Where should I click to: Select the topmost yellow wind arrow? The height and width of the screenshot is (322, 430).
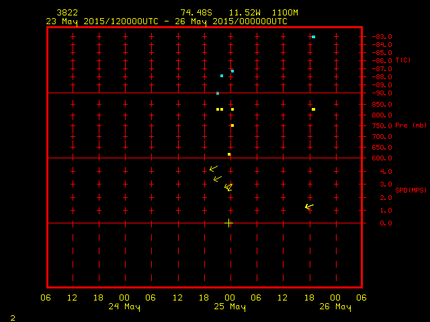pyautogui.click(x=213, y=168)
